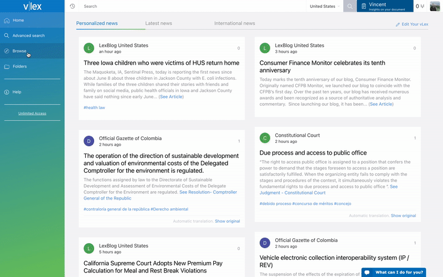Click the Advanced search magnifier icon
Image resolution: width=443 pixels, height=277 pixels.
(7, 35)
